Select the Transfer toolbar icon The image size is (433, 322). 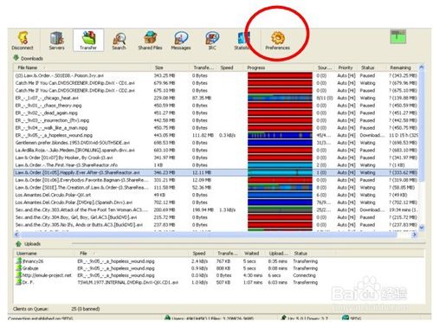(x=88, y=41)
